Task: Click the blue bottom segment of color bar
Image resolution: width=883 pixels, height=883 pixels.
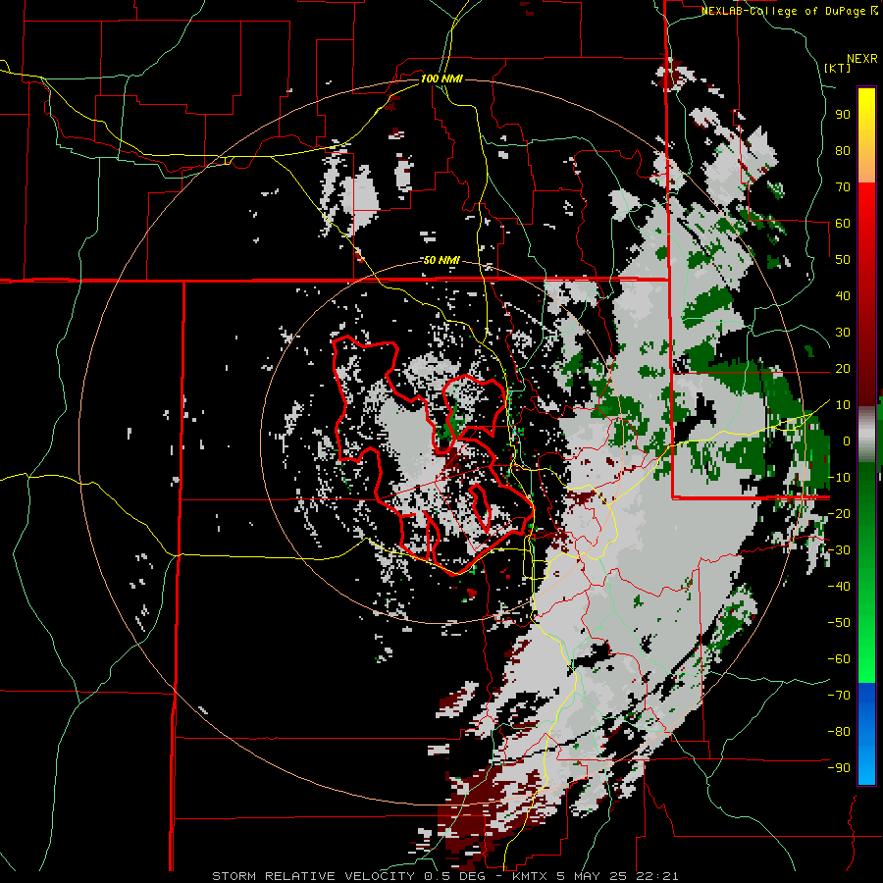Action: [866, 734]
